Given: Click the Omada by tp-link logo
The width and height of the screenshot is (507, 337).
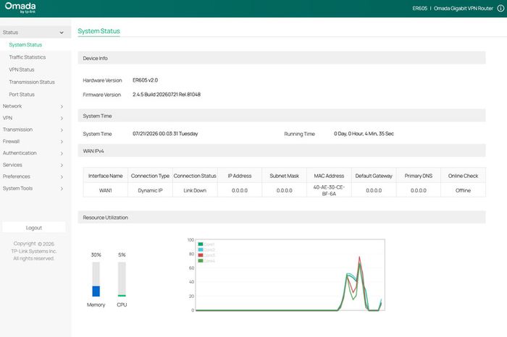Looking at the screenshot, I should point(20,7).
